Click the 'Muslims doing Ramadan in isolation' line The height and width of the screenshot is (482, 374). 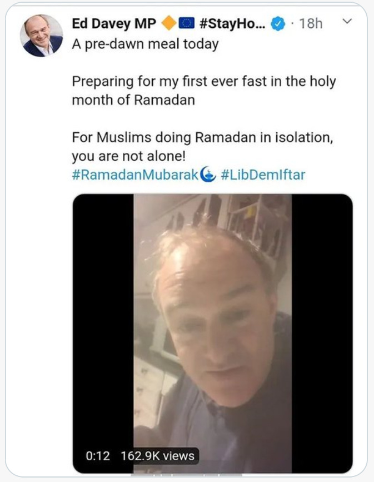202,137
